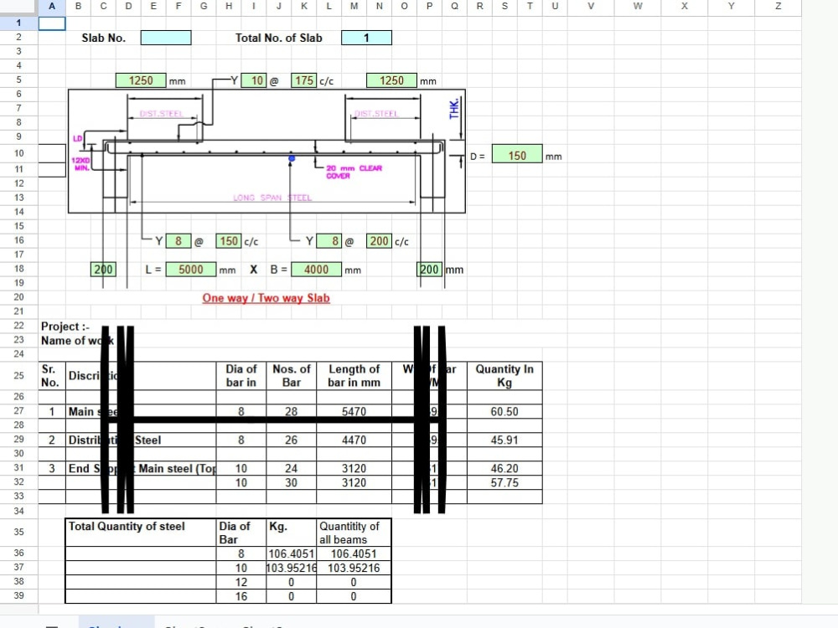838x628 pixels.
Task: Select the selected cell A1
Action: [x=52, y=23]
